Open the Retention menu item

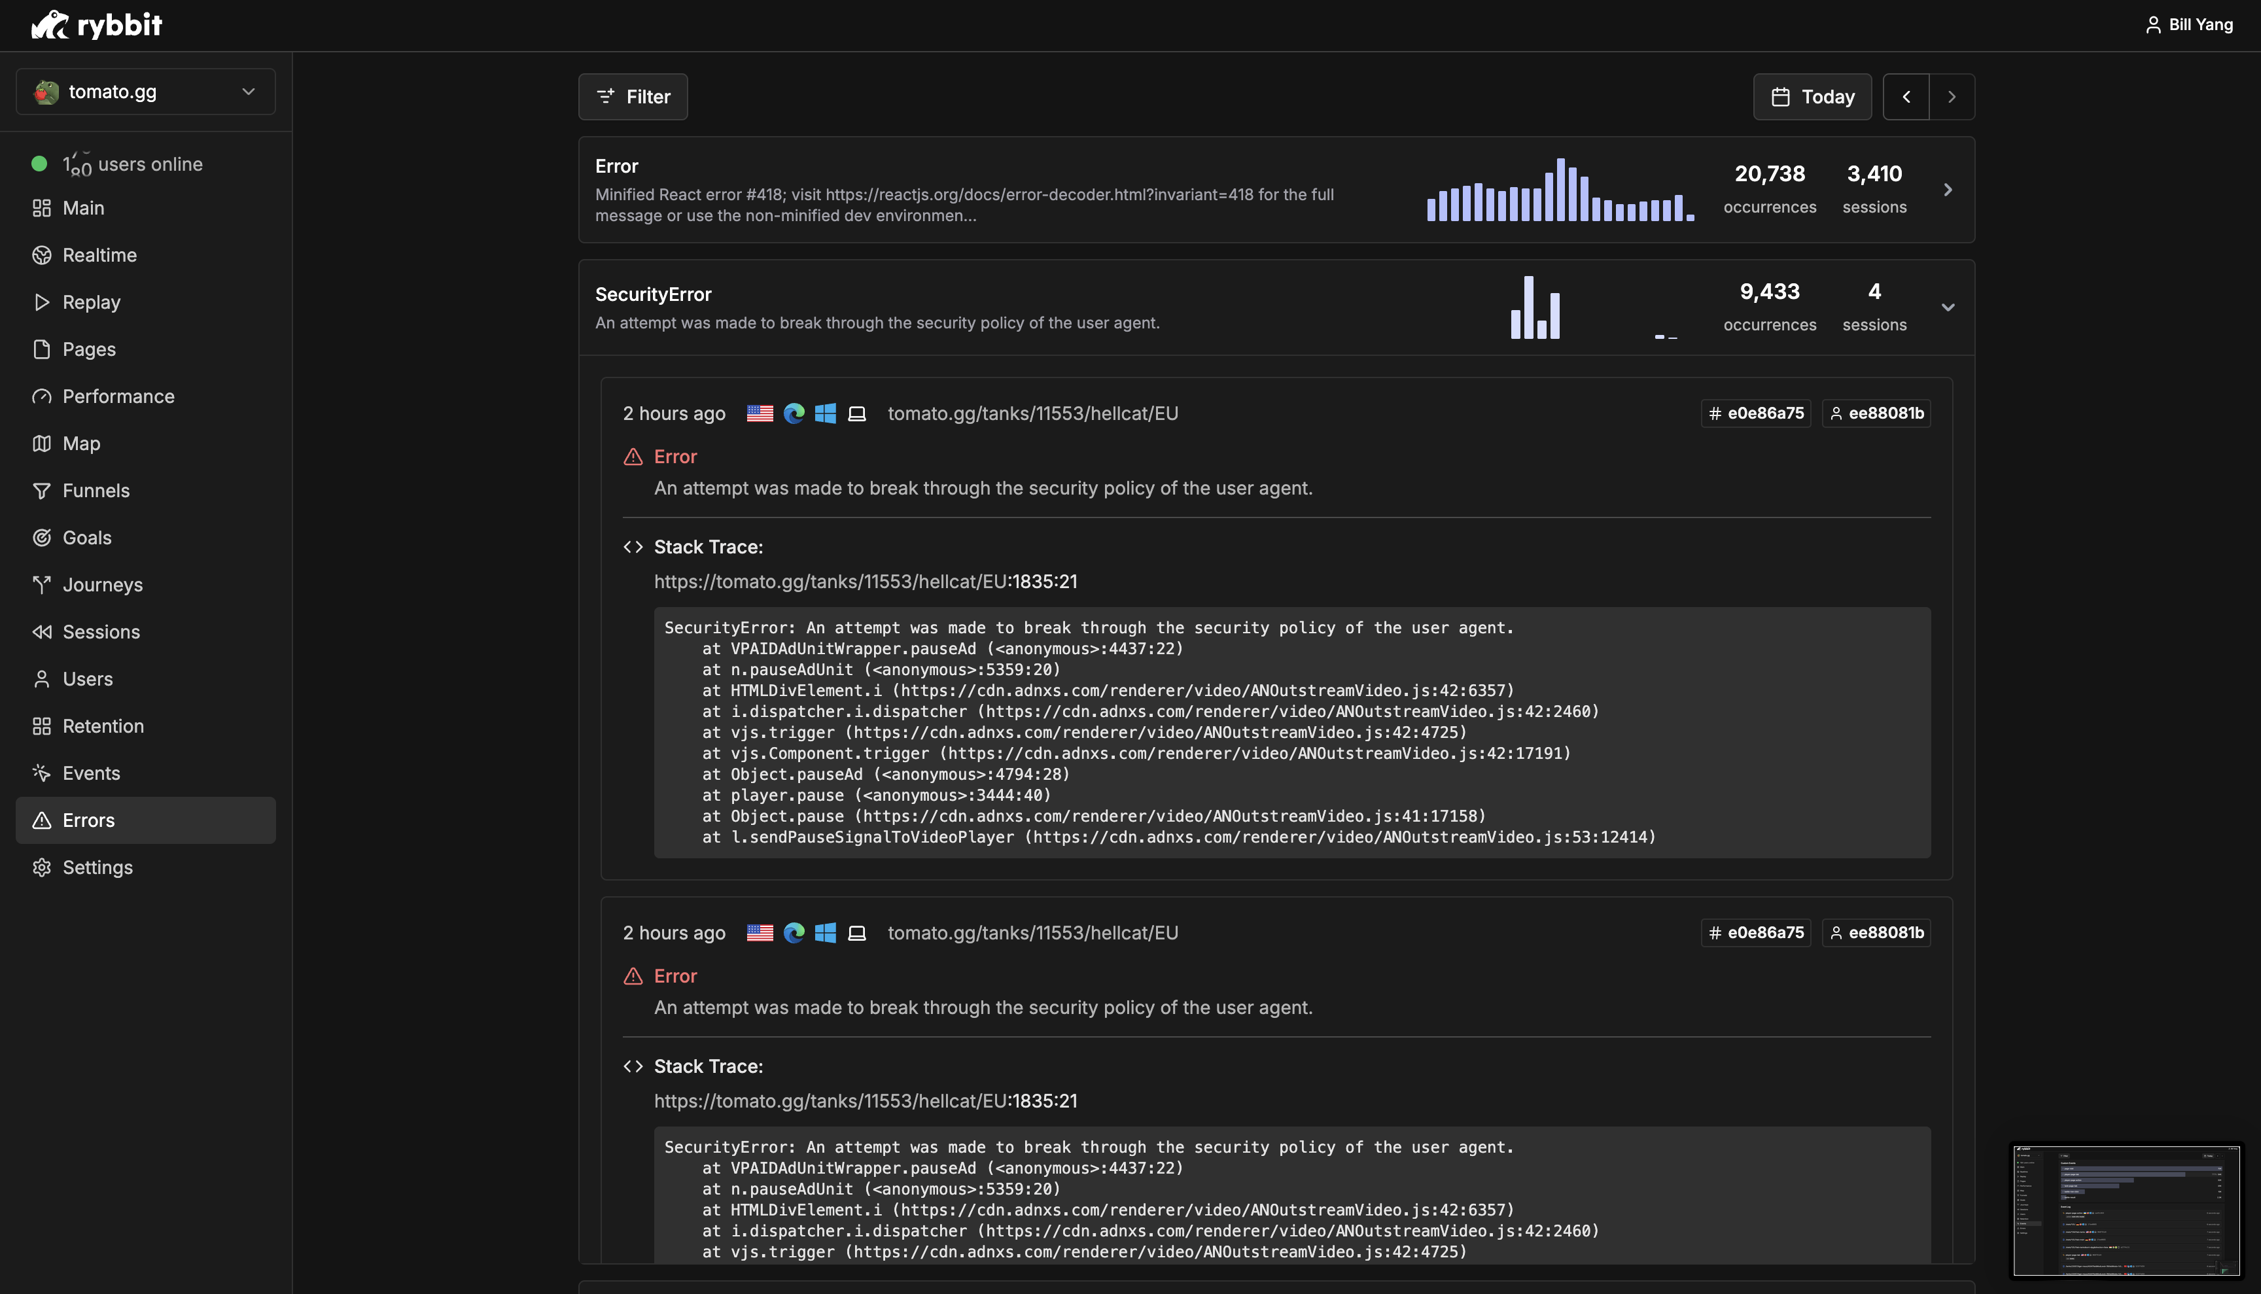point(102,726)
